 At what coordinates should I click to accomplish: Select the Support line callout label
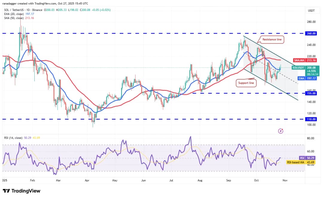[246, 83]
